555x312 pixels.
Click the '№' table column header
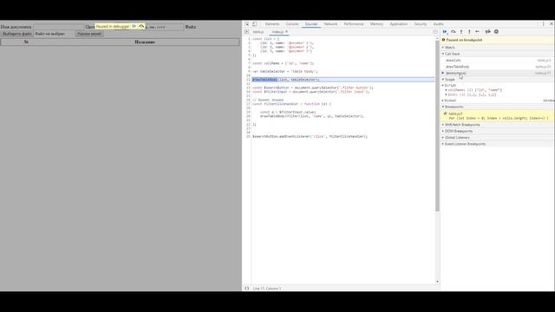(26, 42)
